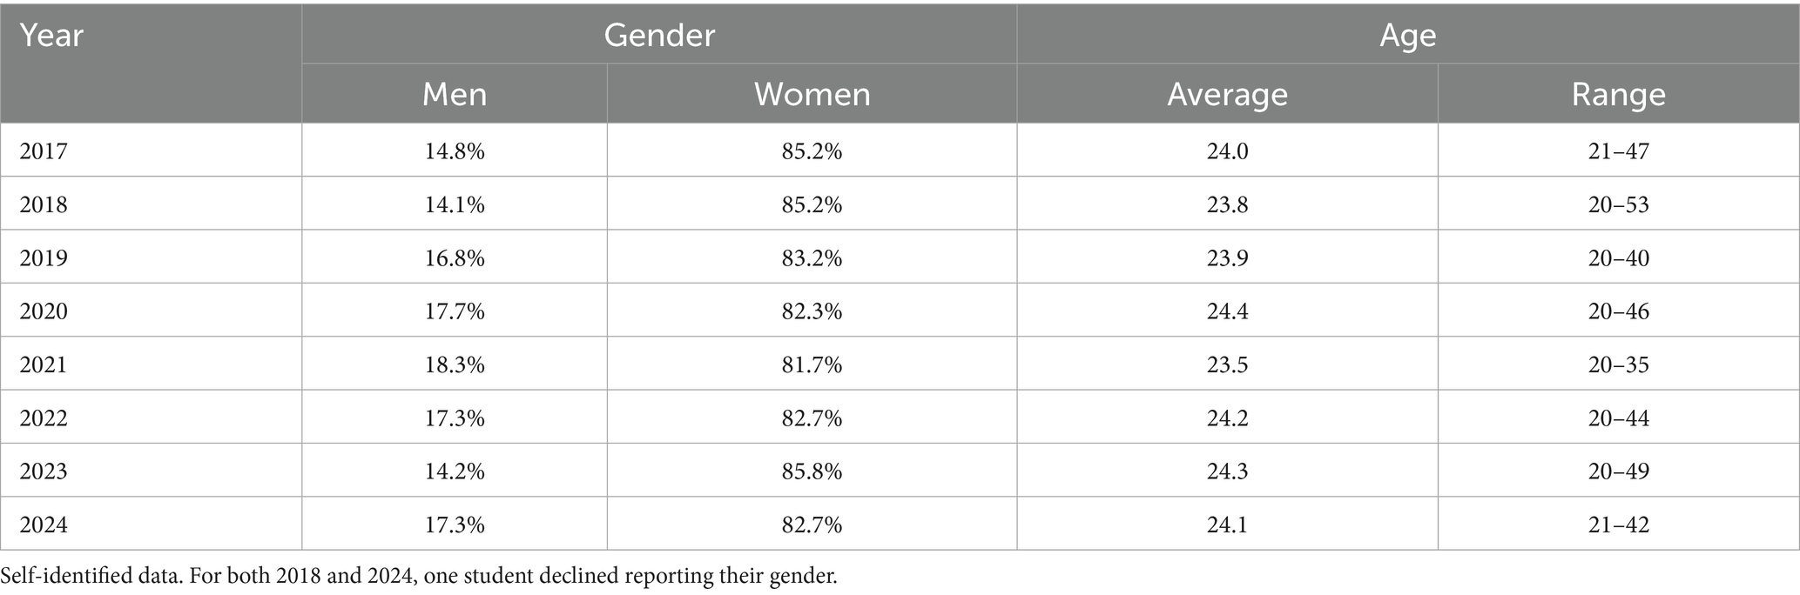The width and height of the screenshot is (1800, 595).
Task: Click the Age group header
Action: [x=1407, y=35]
